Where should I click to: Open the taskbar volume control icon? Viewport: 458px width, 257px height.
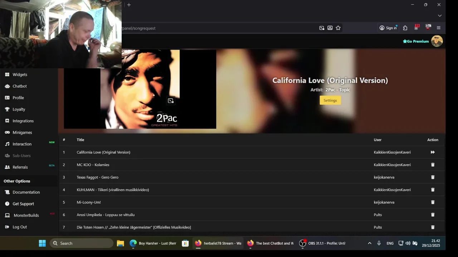[x=408, y=243]
